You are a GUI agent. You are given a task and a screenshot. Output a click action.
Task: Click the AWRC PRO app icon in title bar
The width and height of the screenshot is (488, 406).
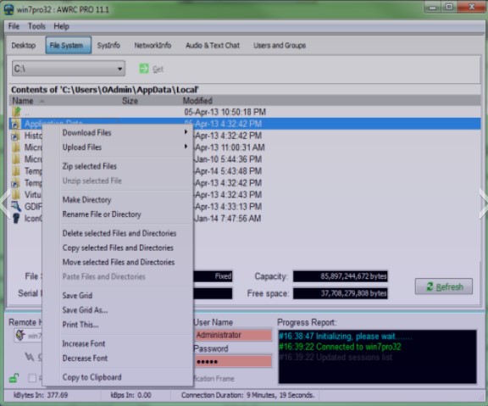click(x=8, y=9)
